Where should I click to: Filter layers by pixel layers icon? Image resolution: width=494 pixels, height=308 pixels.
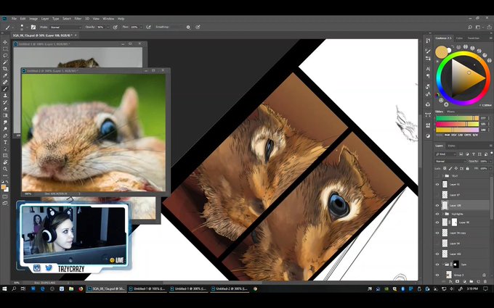(x=461, y=154)
